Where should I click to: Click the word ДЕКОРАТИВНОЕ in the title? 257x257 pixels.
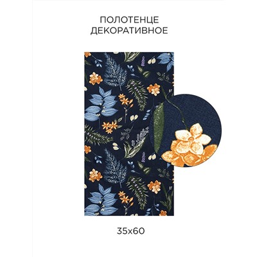coord(129,31)
